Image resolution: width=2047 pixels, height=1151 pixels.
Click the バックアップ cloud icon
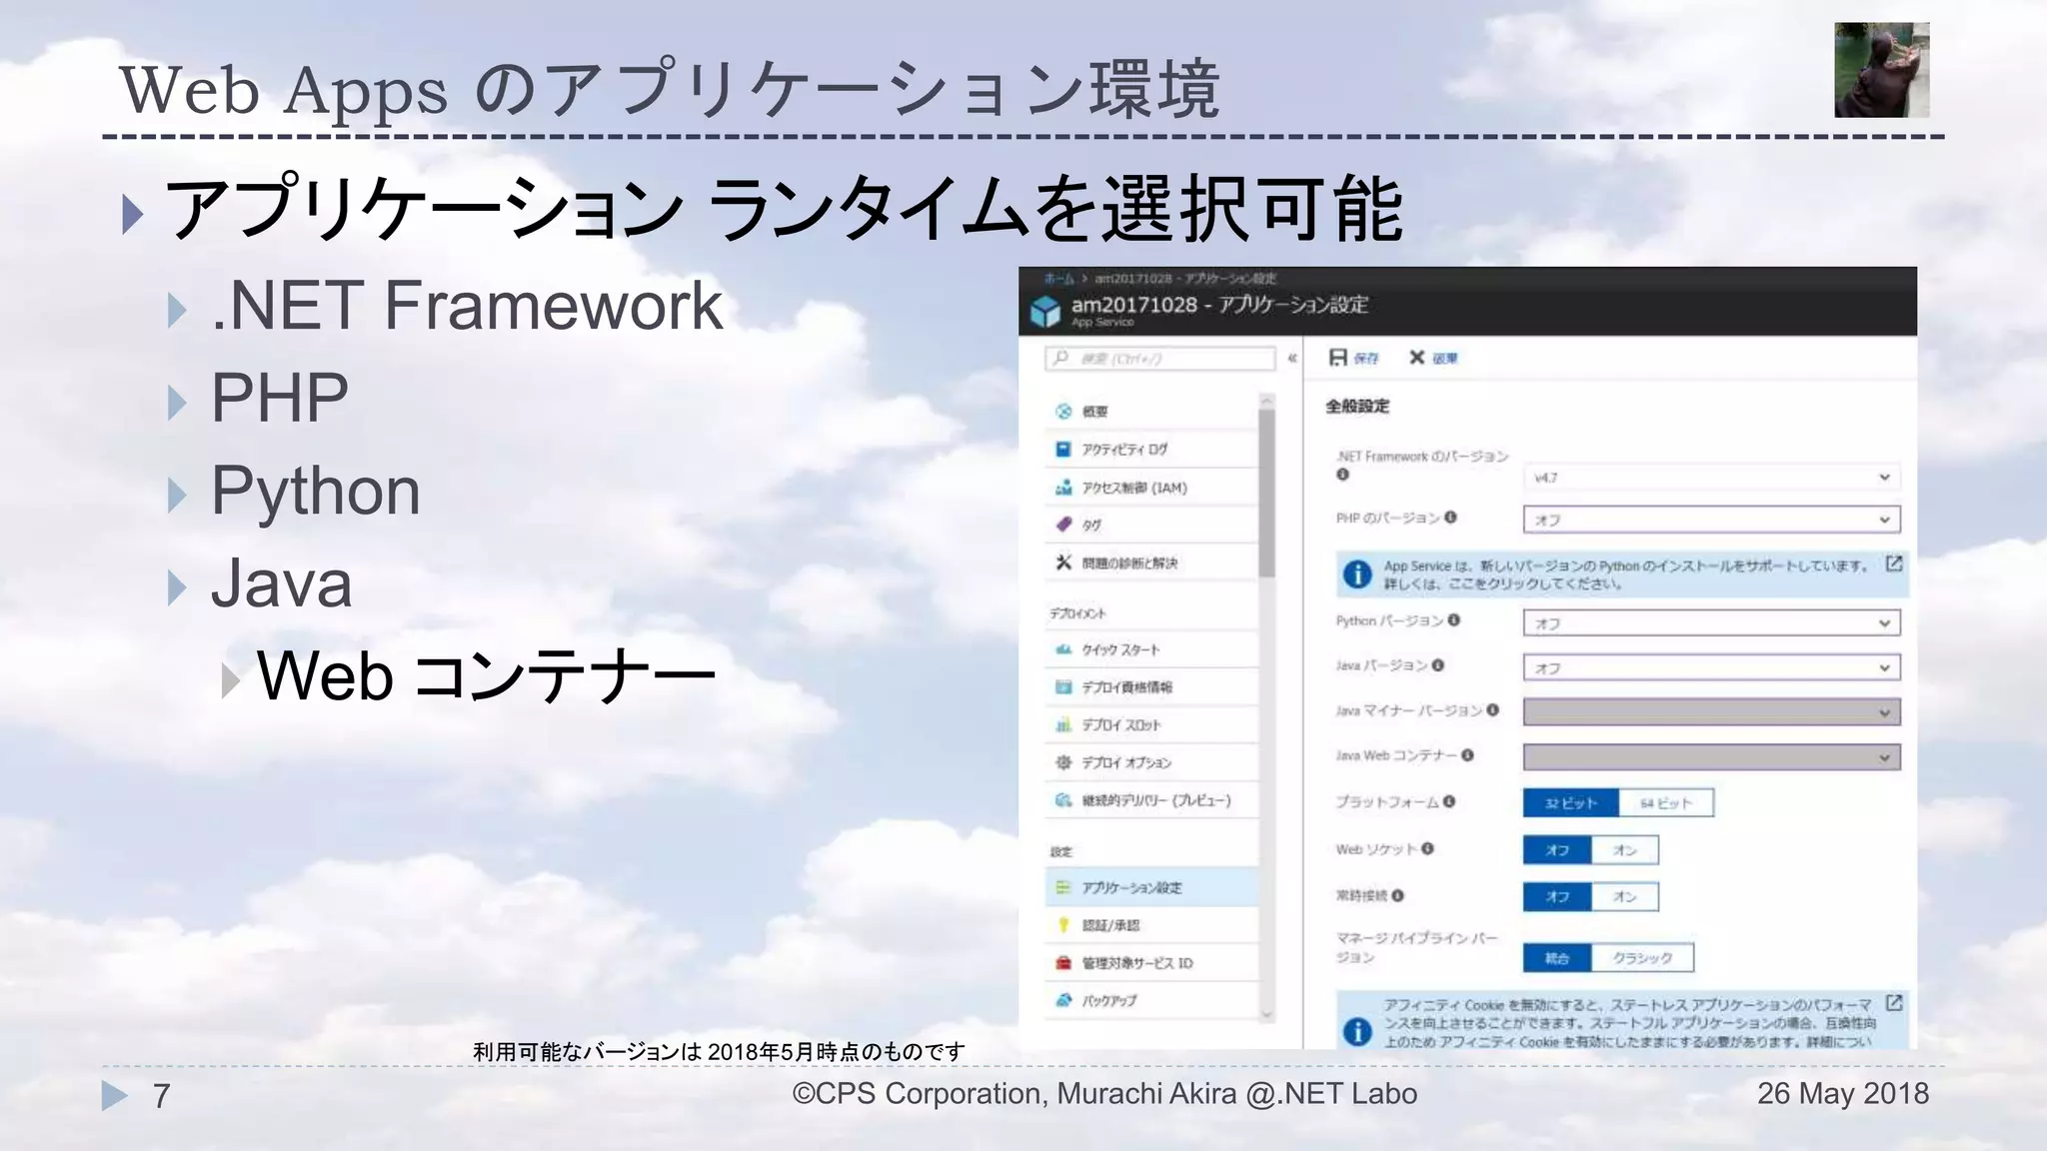pos(1063,1000)
